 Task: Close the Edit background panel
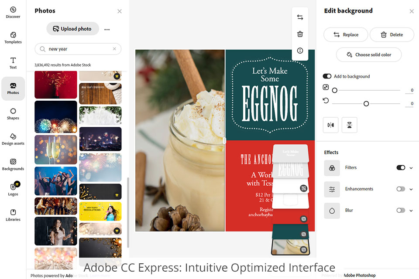(x=412, y=11)
